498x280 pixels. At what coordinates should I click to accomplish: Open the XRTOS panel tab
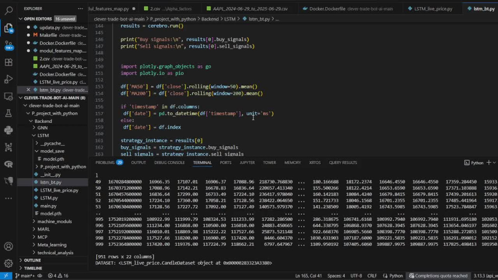pos(315,163)
